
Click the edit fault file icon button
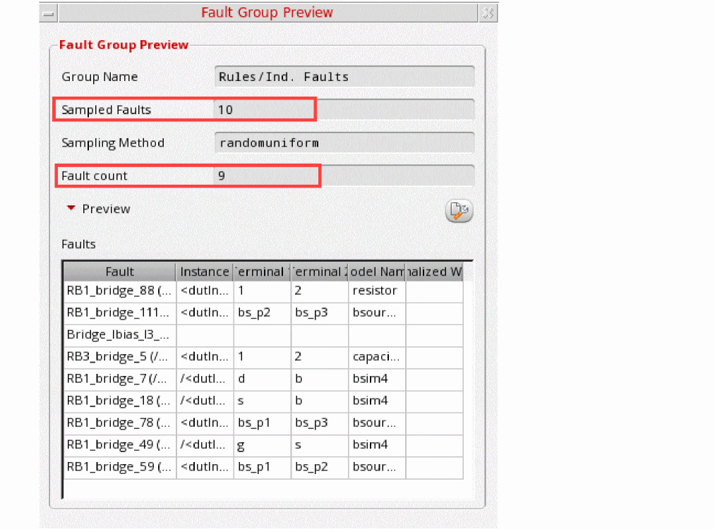[x=459, y=210]
